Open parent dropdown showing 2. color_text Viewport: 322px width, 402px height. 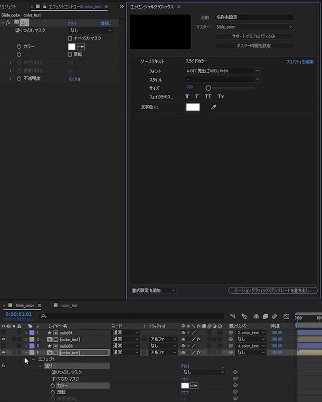tap(251, 332)
